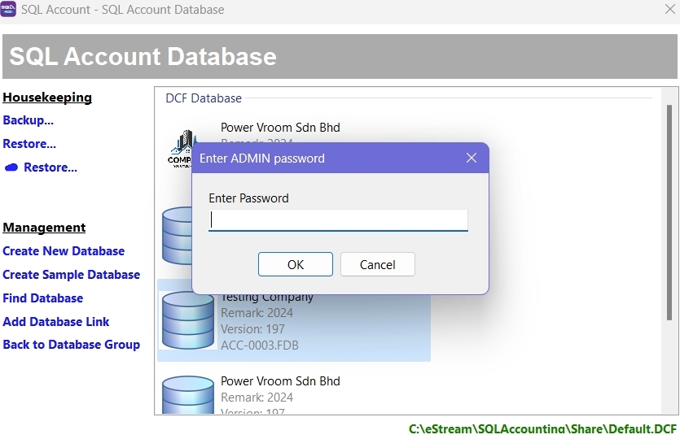Select Add Database Link
Image resolution: width=680 pixels, height=439 pixels.
[56, 322]
